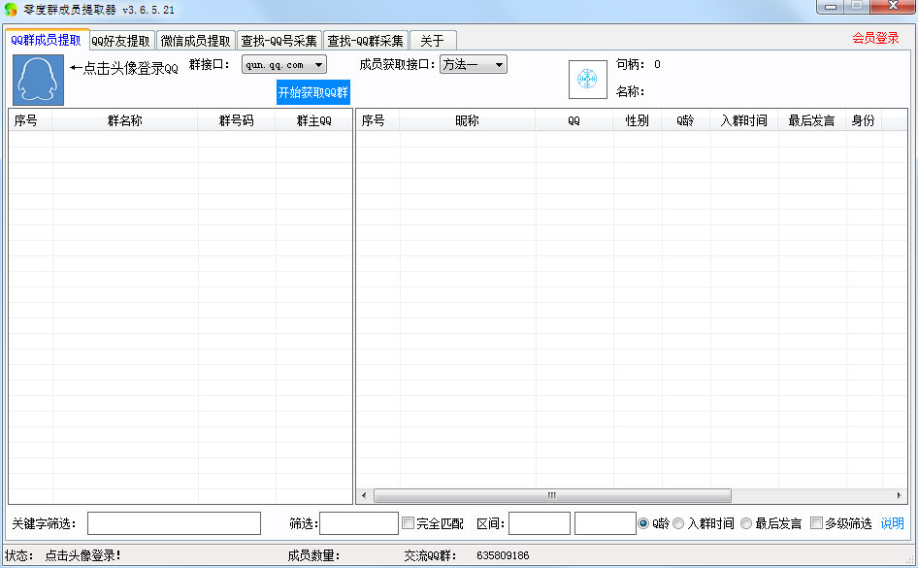The width and height of the screenshot is (918, 568).
Task: Click the 身份 column header
Action: point(864,120)
